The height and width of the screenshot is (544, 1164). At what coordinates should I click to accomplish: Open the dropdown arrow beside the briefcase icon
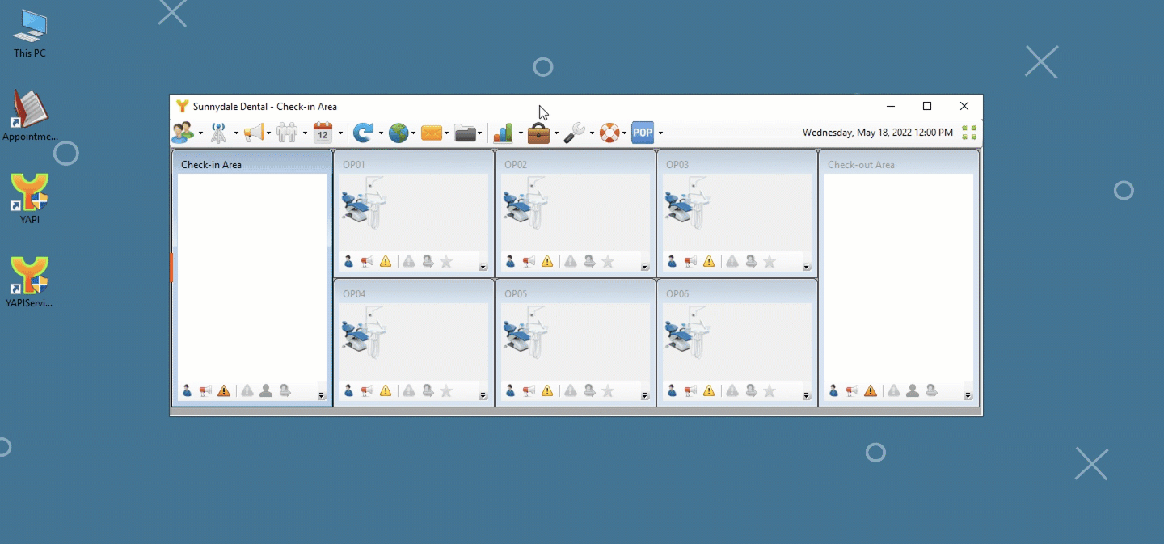tap(556, 133)
